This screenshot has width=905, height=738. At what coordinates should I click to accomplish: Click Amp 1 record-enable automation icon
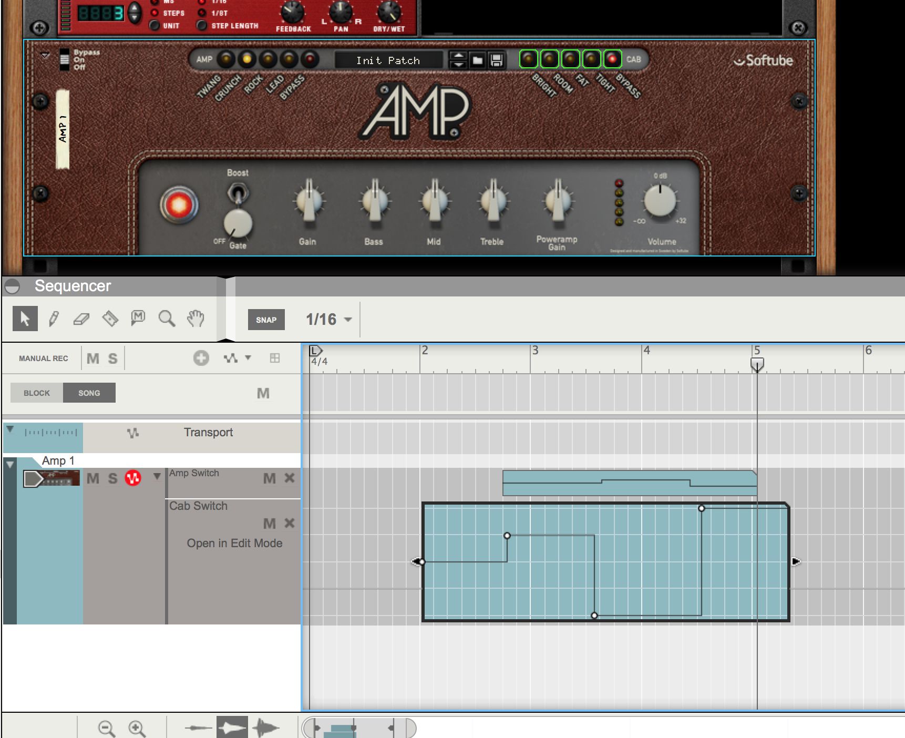point(133,478)
